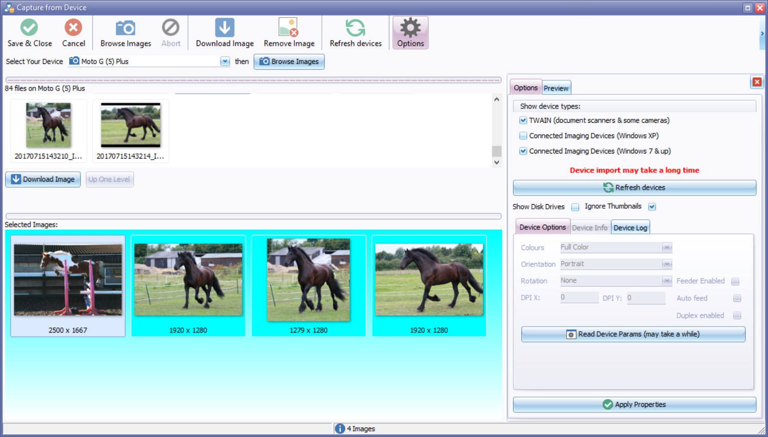Open the Colours dropdown
768x437 pixels.
(x=667, y=248)
